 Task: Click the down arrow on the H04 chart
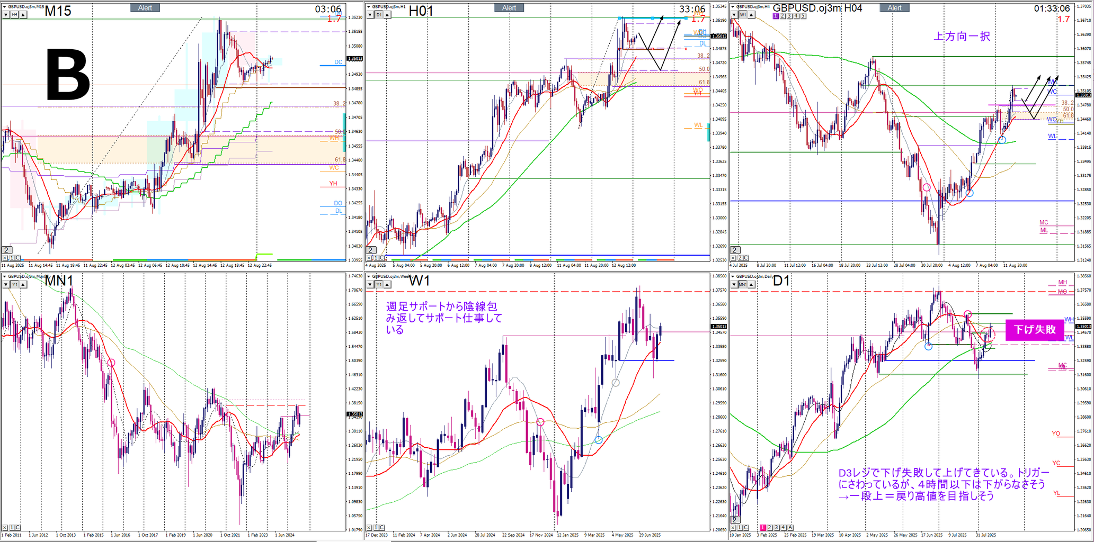734,15
